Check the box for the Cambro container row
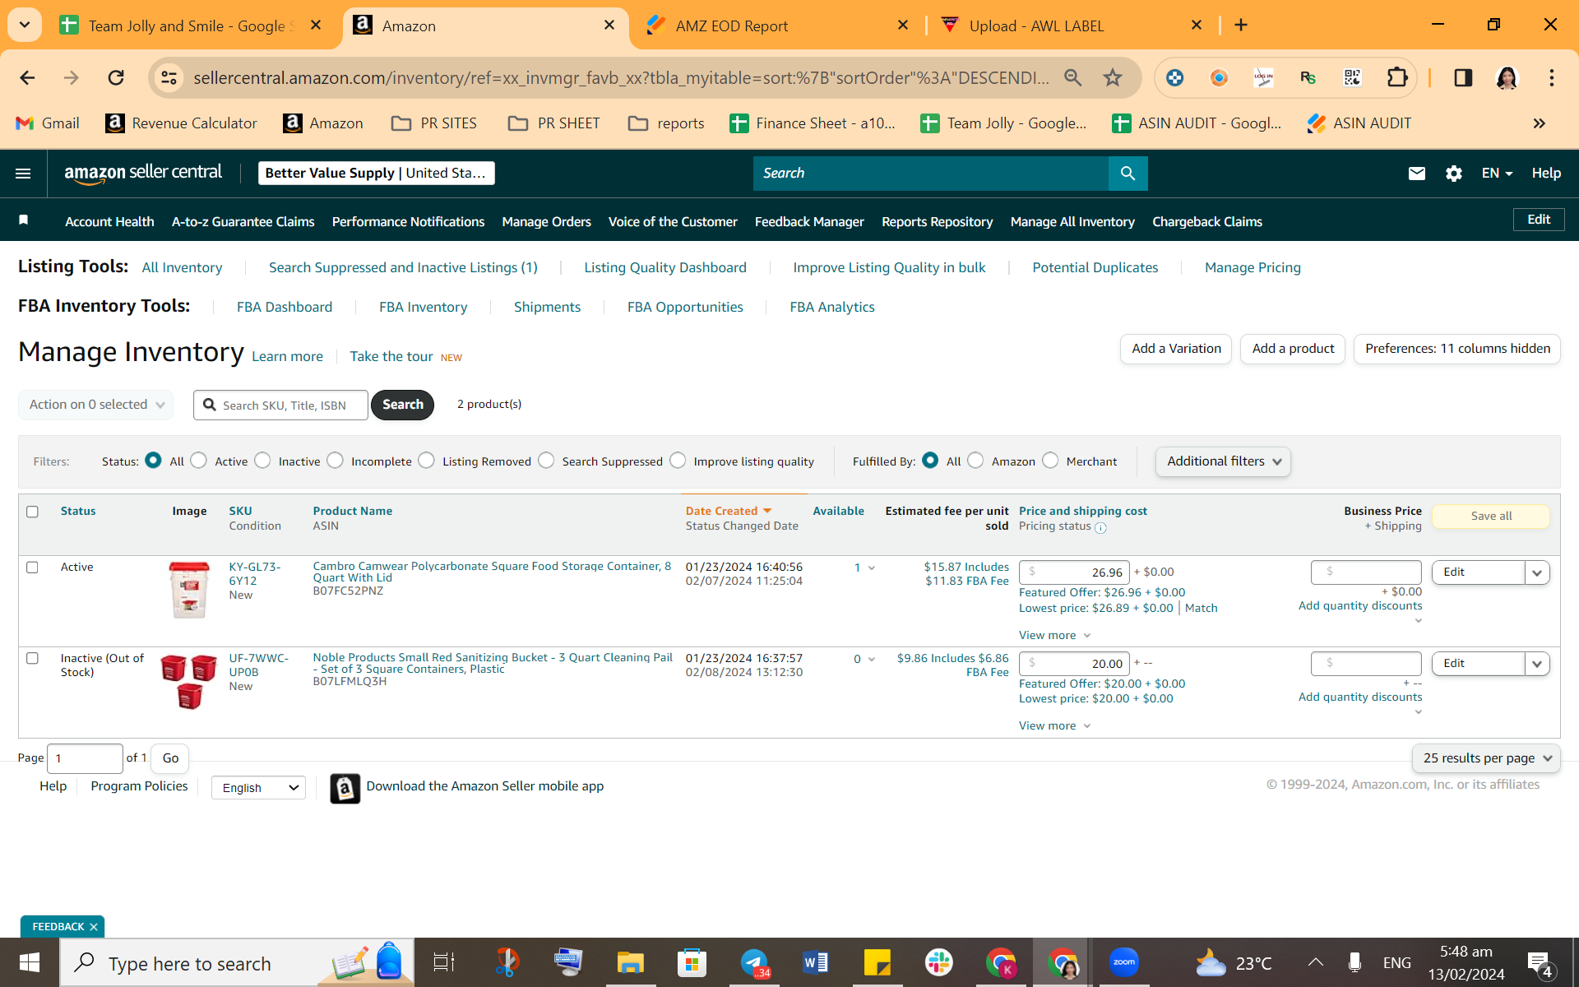 click(32, 568)
